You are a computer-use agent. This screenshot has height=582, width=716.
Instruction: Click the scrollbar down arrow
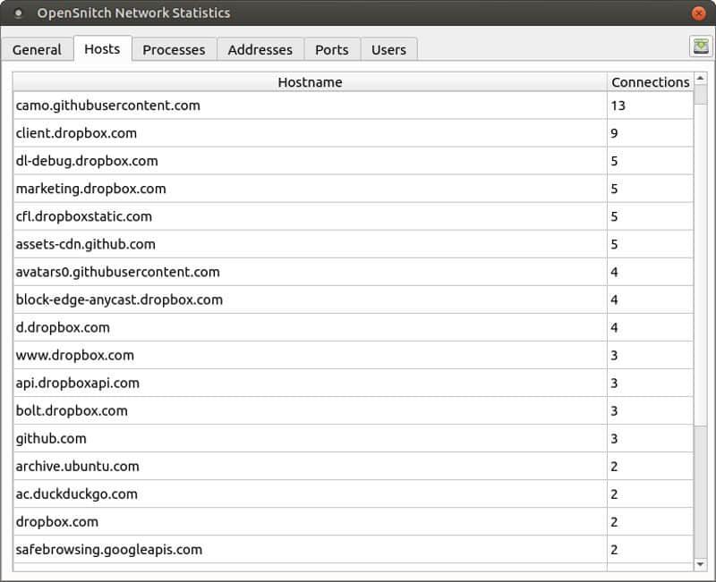[701, 564]
